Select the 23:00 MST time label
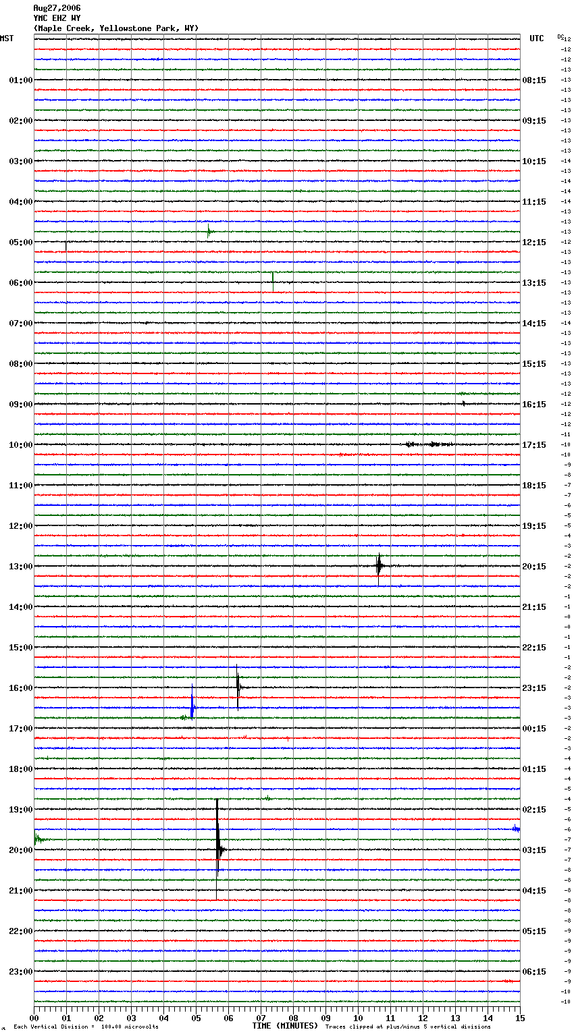 pyautogui.click(x=20, y=972)
